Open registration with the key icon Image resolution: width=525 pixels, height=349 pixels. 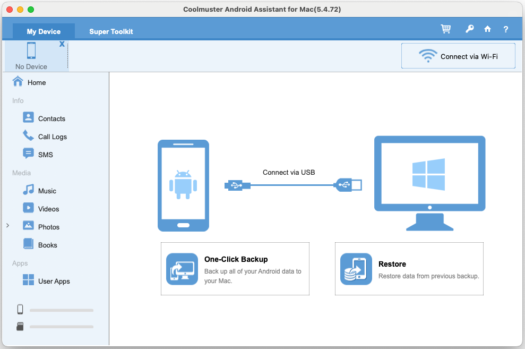click(469, 29)
